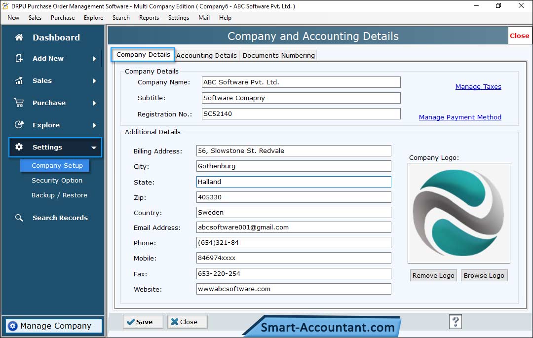Open the Mail menu

pyautogui.click(x=204, y=18)
